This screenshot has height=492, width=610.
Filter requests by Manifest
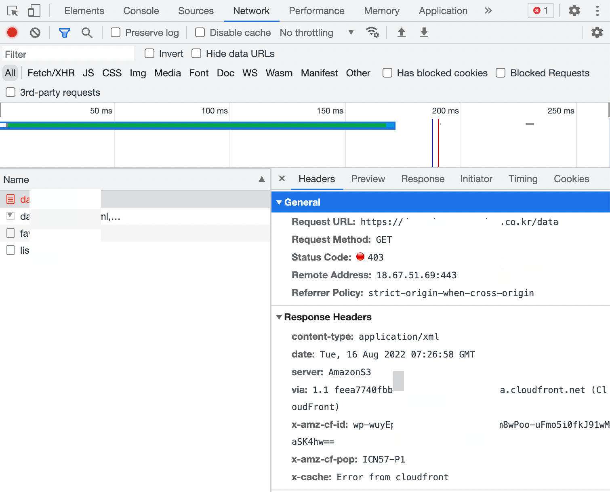pyautogui.click(x=319, y=73)
